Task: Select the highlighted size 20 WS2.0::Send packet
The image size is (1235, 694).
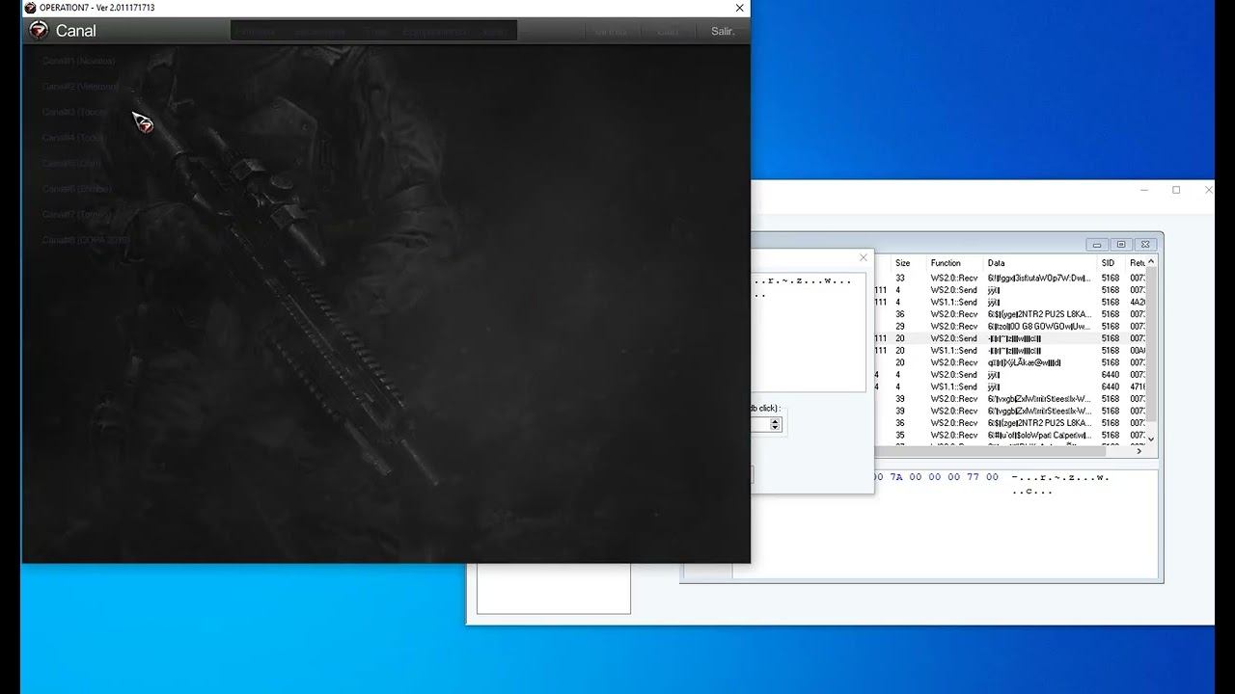Action: [x=1010, y=338]
